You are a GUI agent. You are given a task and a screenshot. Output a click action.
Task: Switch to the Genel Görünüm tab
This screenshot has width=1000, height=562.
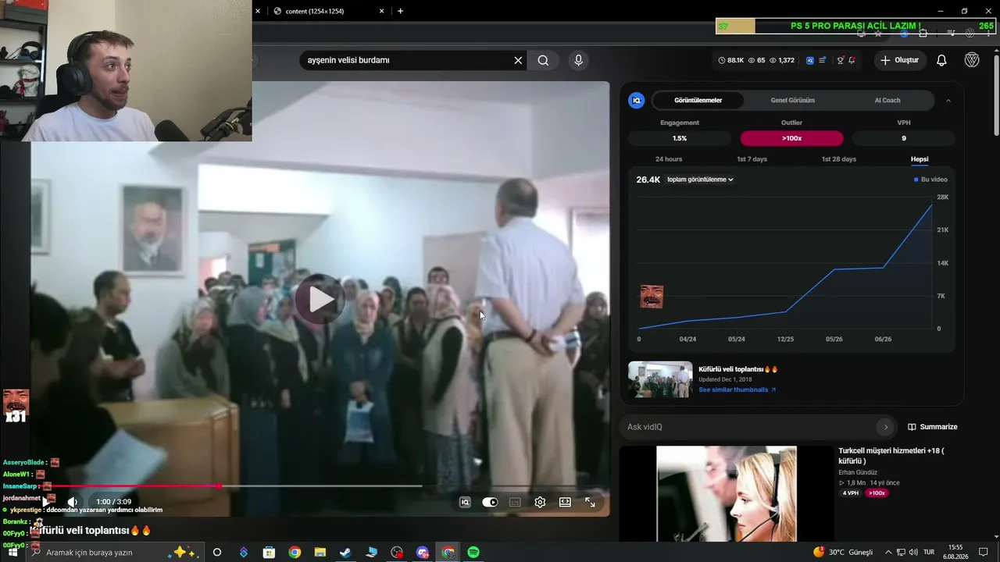coord(792,100)
